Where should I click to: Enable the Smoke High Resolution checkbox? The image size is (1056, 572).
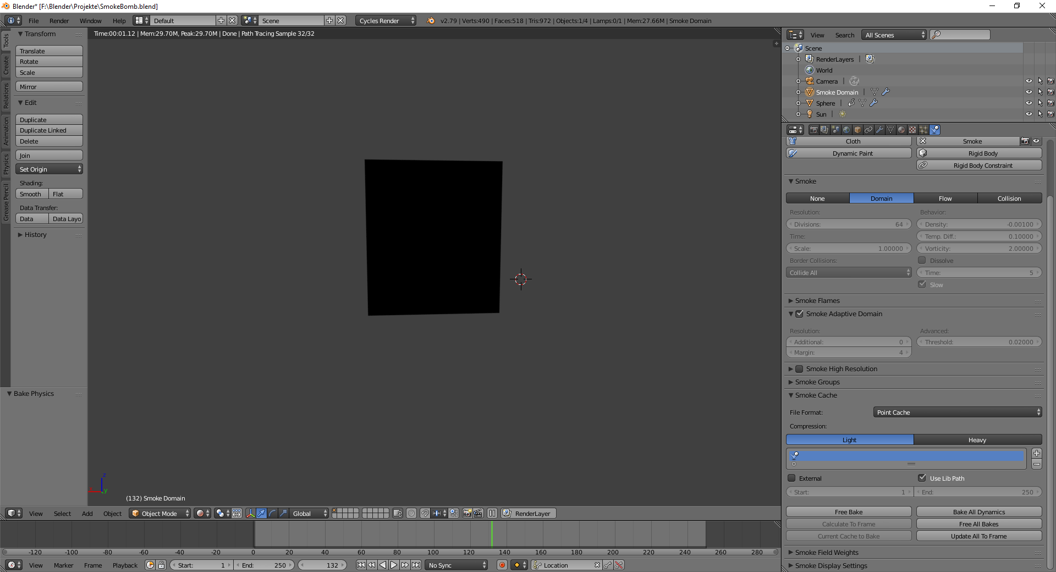800,369
